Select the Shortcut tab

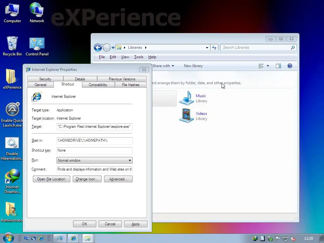pyautogui.click(x=68, y=84)
